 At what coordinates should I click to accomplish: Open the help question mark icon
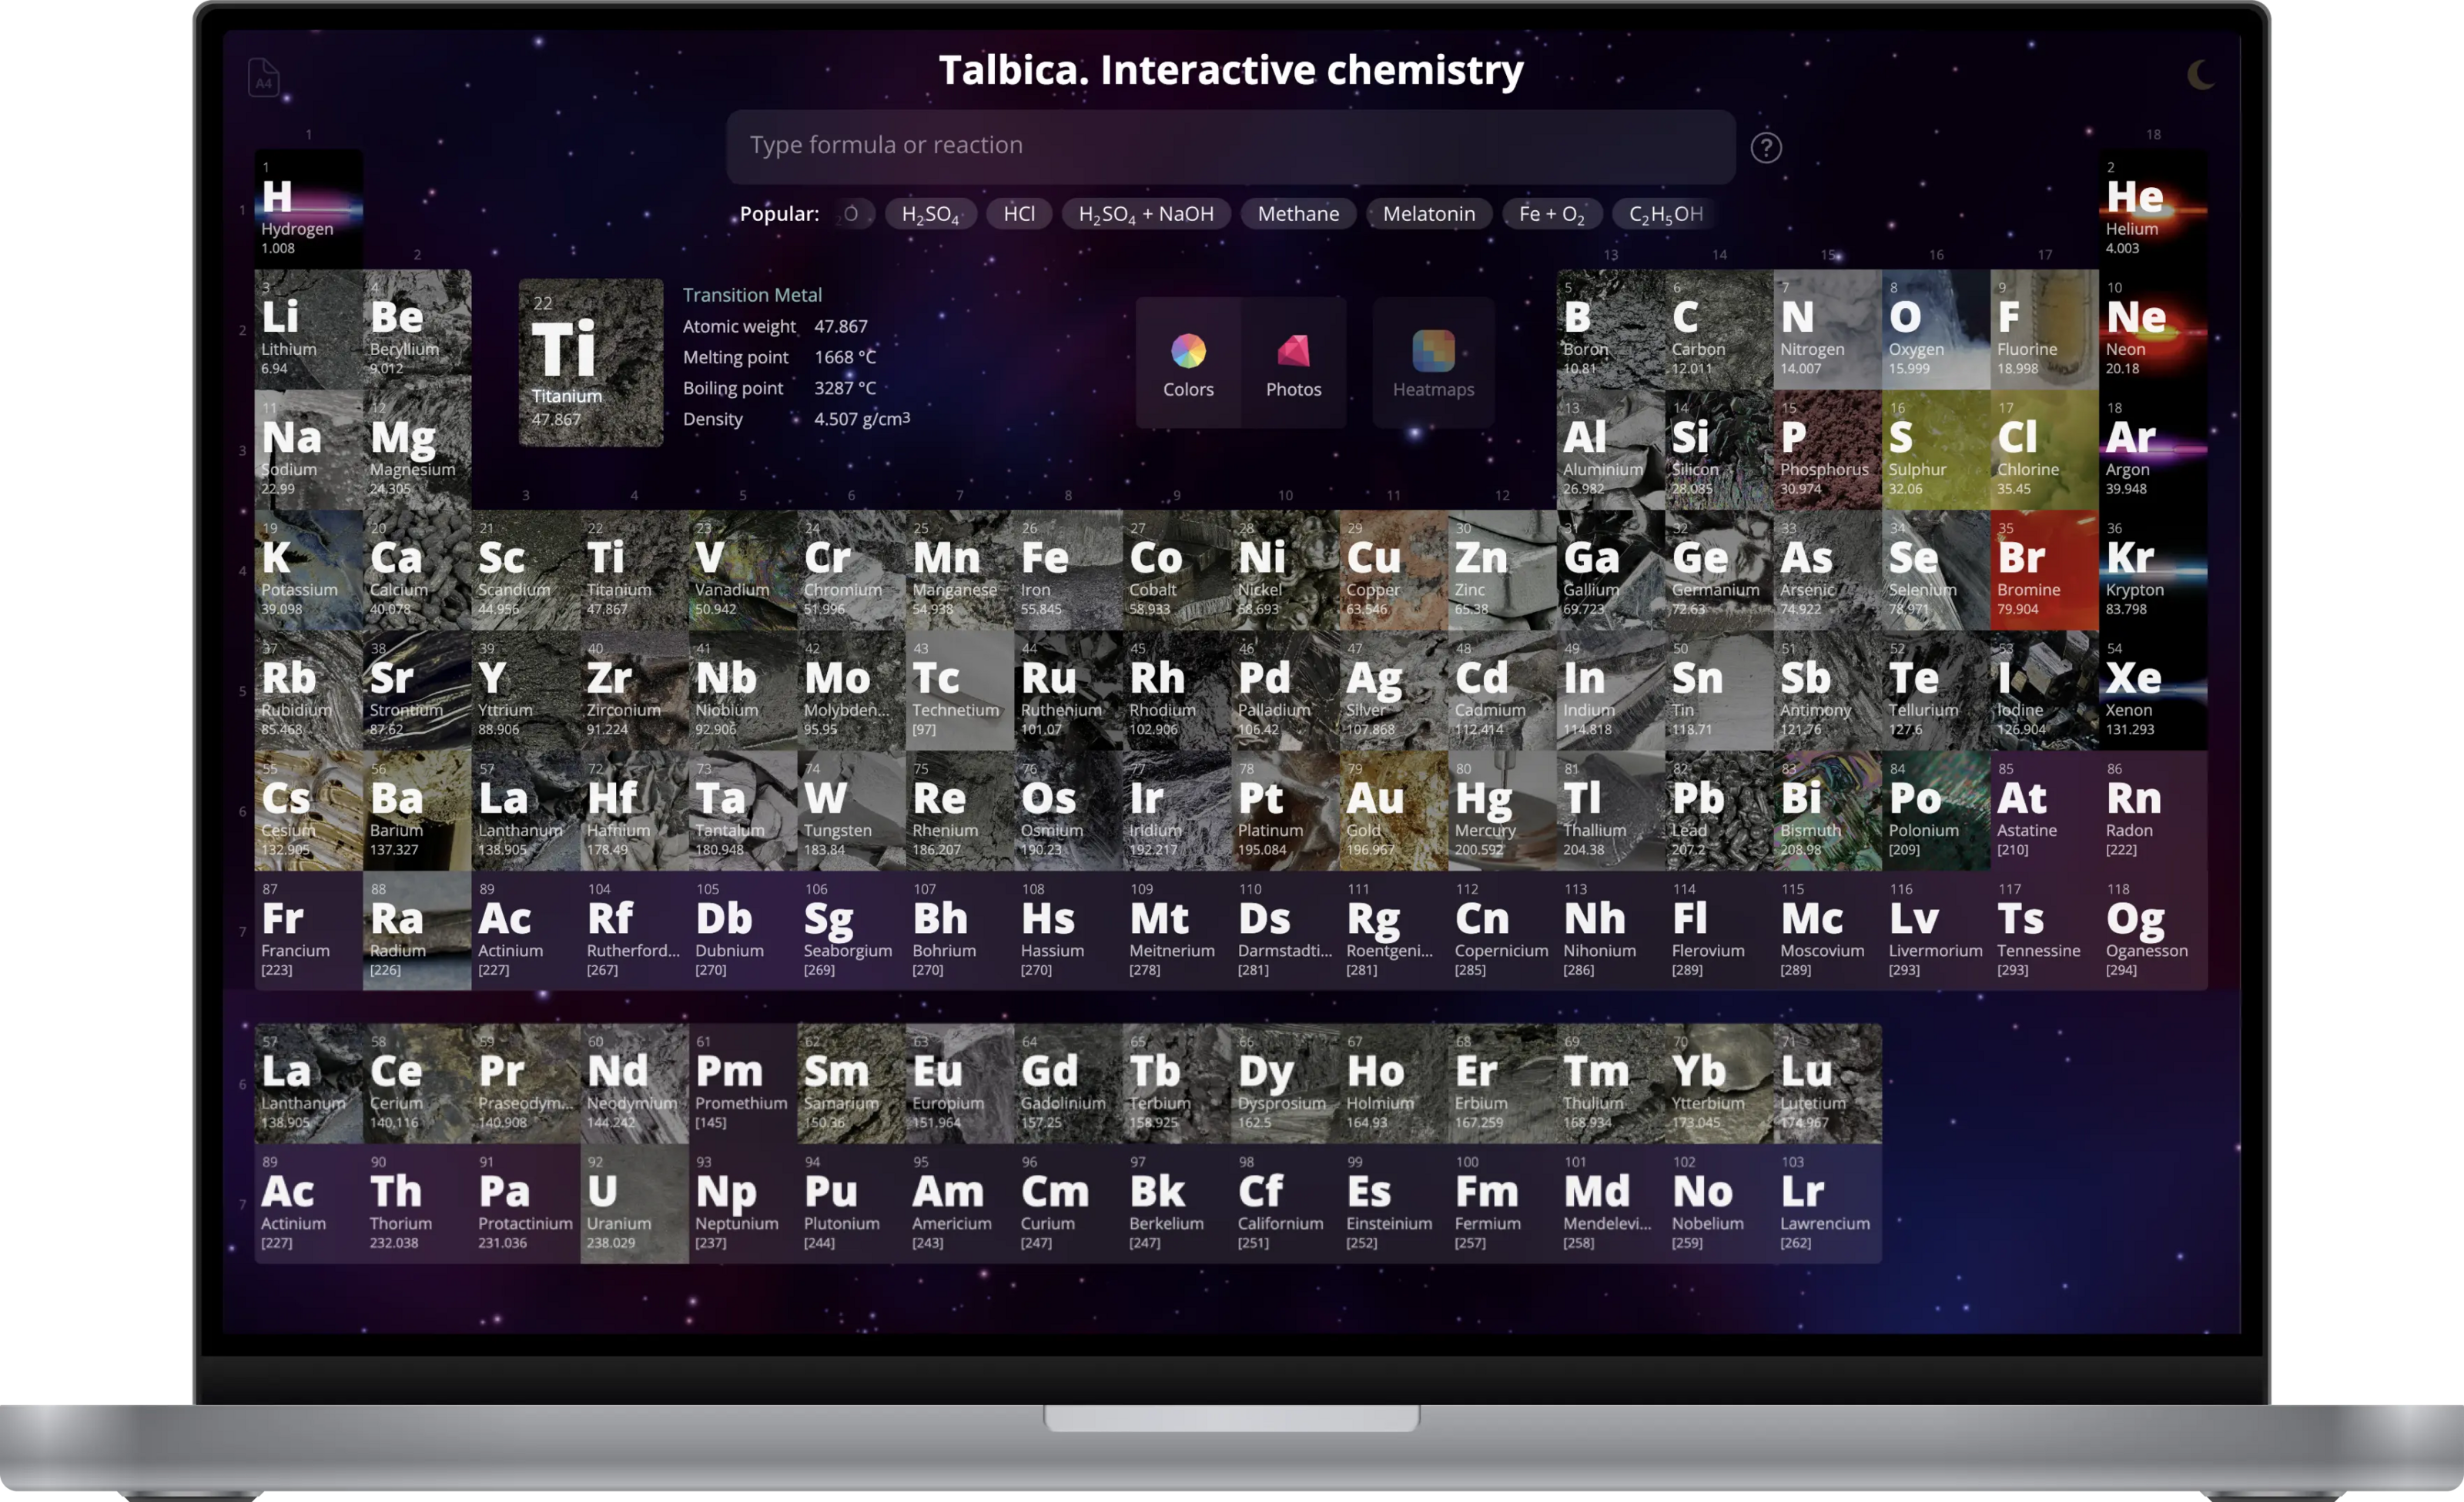coord(1766,148)
